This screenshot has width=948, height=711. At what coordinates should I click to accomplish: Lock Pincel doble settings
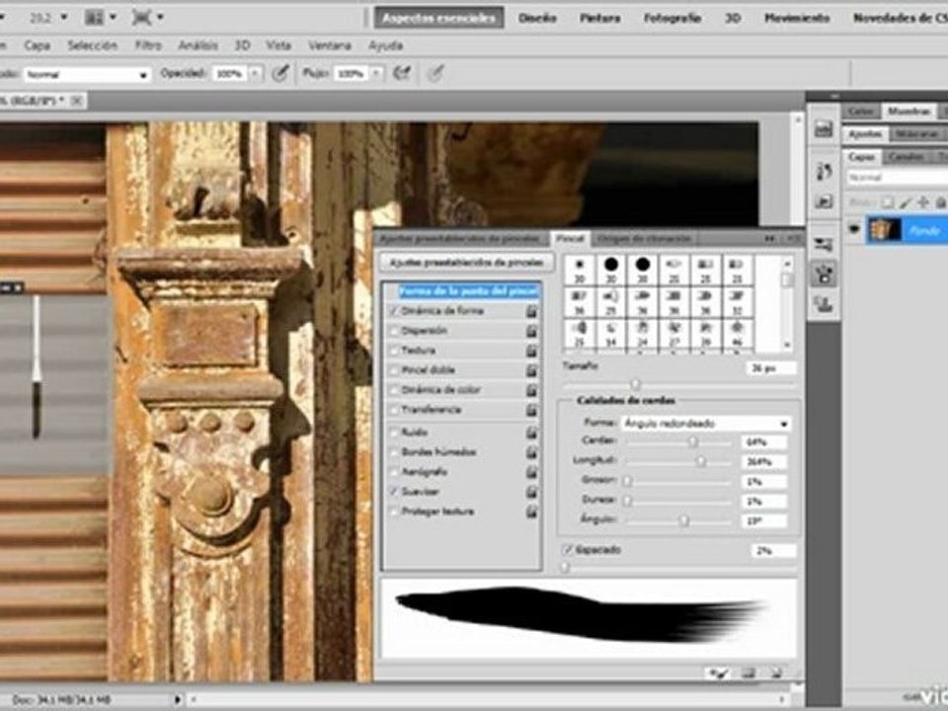[x=531, y=370]
